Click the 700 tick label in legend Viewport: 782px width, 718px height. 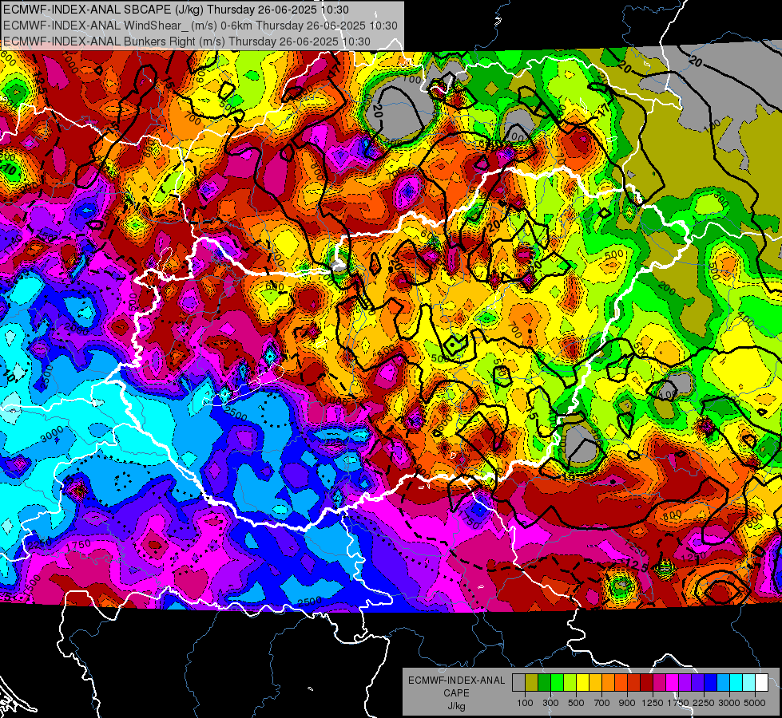coord(602,703)
